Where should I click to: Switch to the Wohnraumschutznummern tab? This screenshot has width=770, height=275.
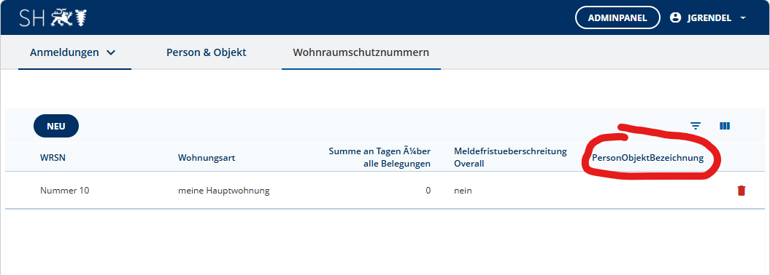click(x=361, y=52)
